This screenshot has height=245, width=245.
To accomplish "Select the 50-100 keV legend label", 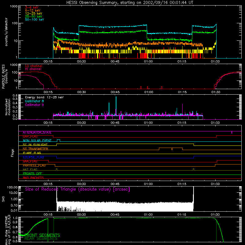I will pos(35,20).
